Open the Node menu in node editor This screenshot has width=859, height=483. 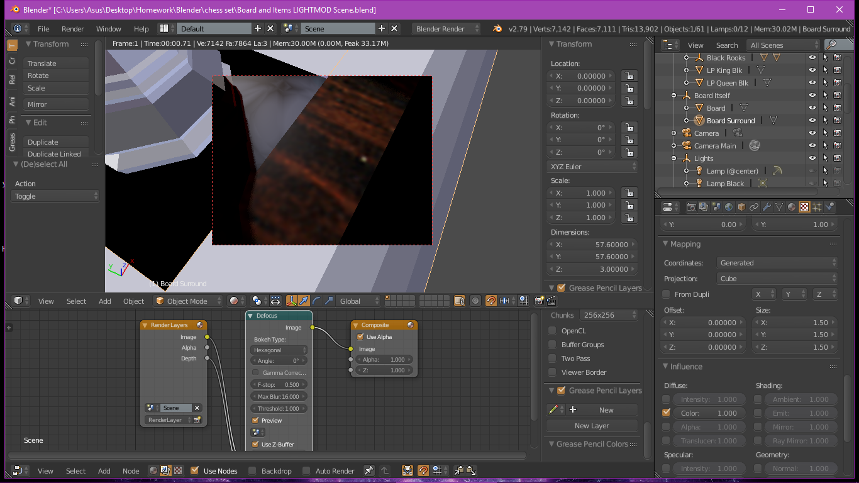131,471
